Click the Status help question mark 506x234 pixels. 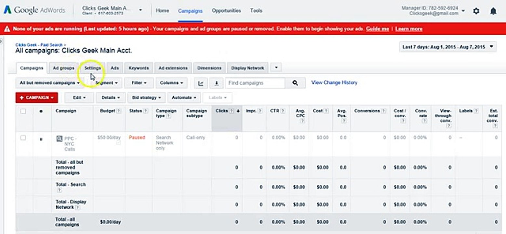tap(145, 111)
